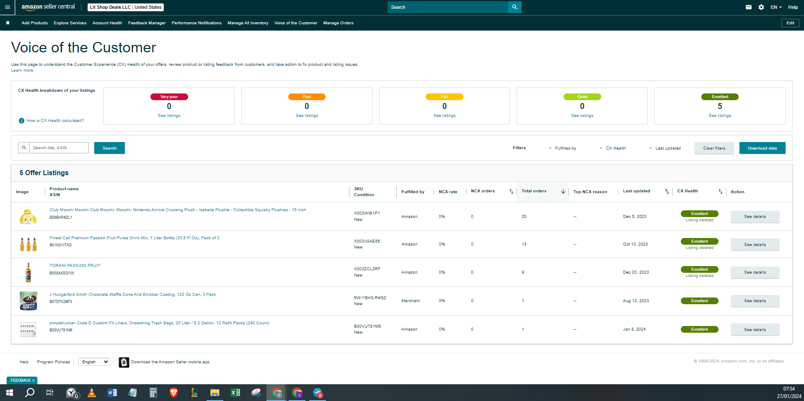Screen dimensions: 804x401
Task: Open Telegram from taskbar
Action: [x=318, y=393]
